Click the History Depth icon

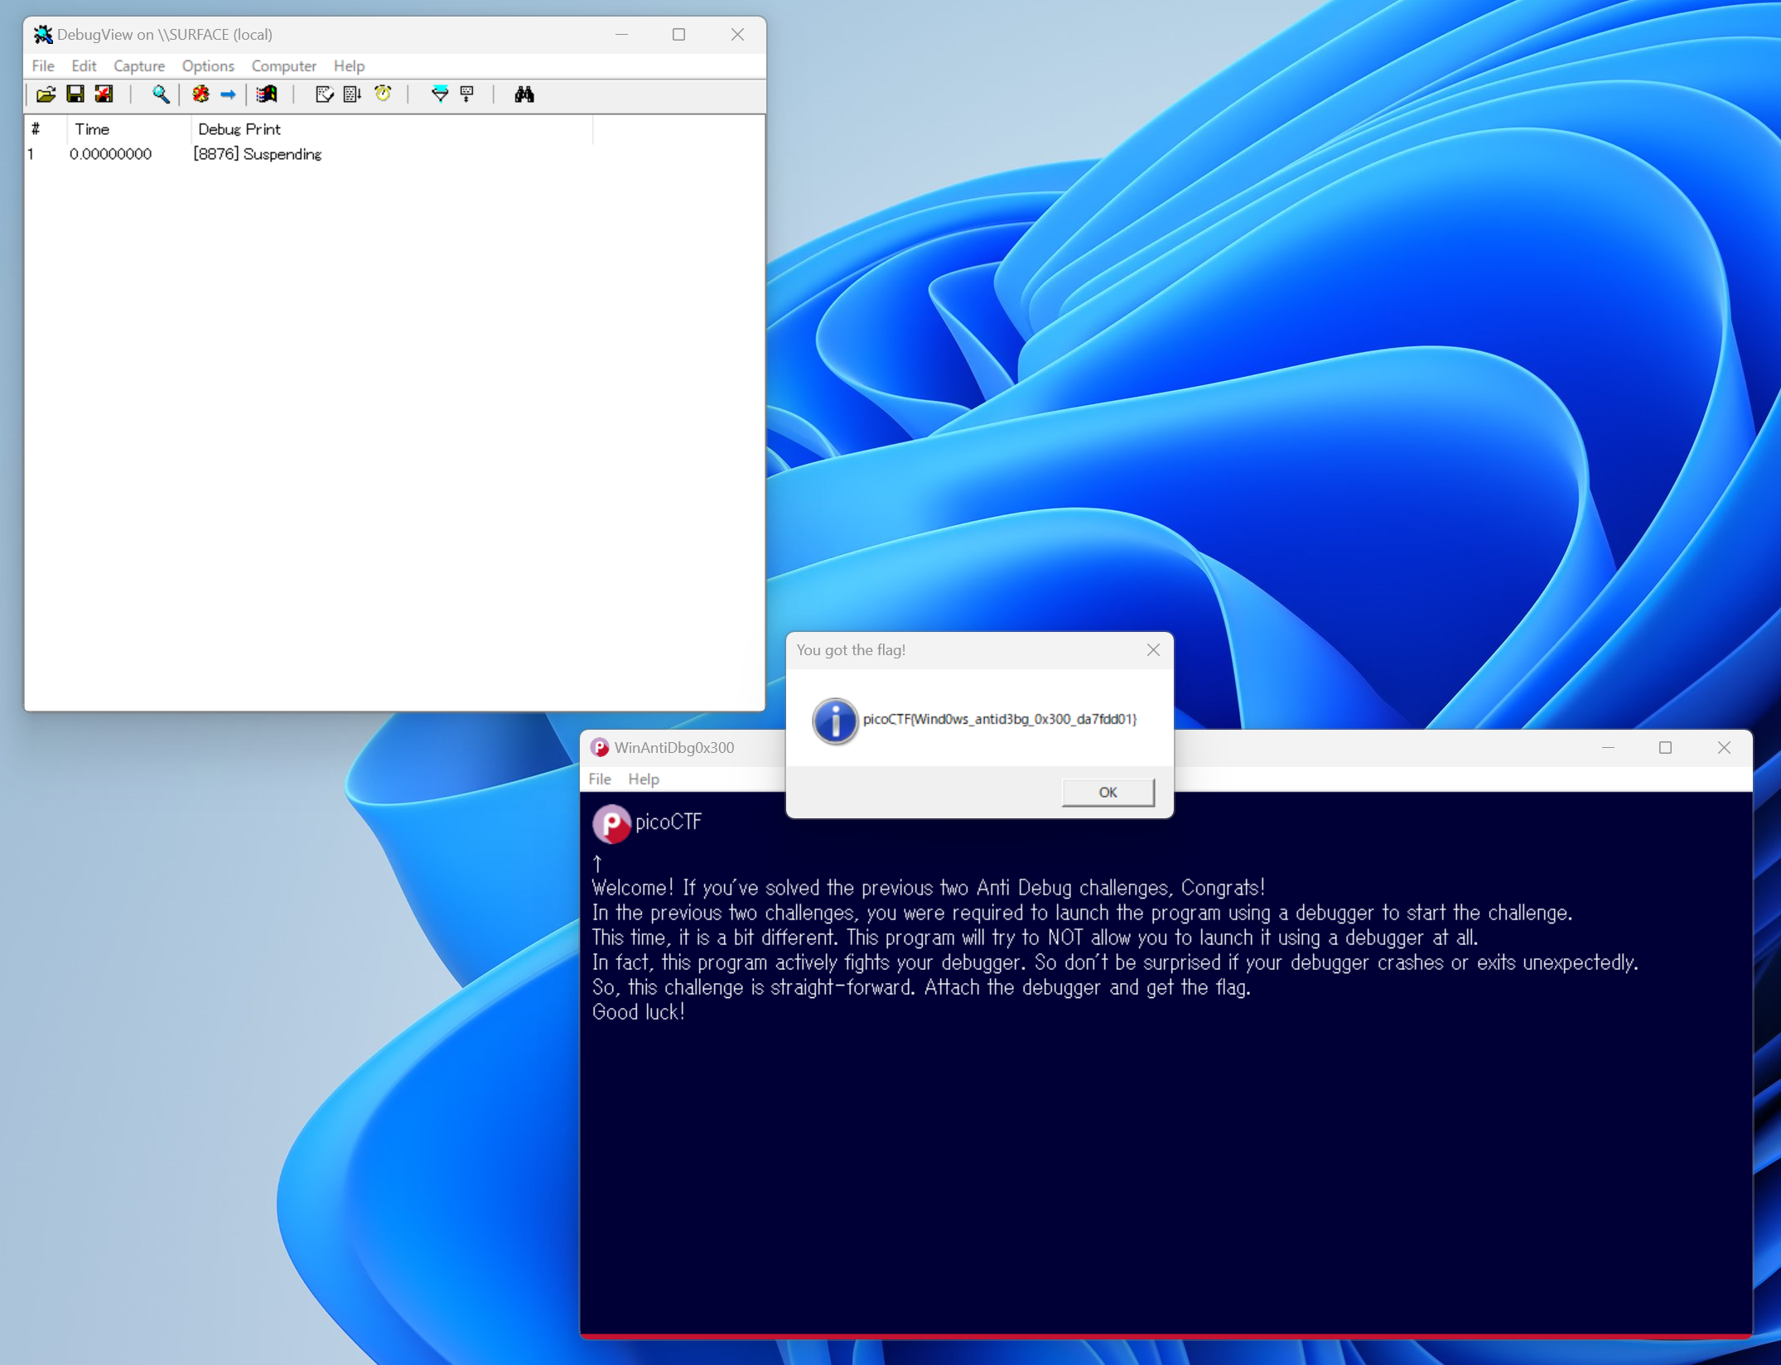[x=467, y=94]
